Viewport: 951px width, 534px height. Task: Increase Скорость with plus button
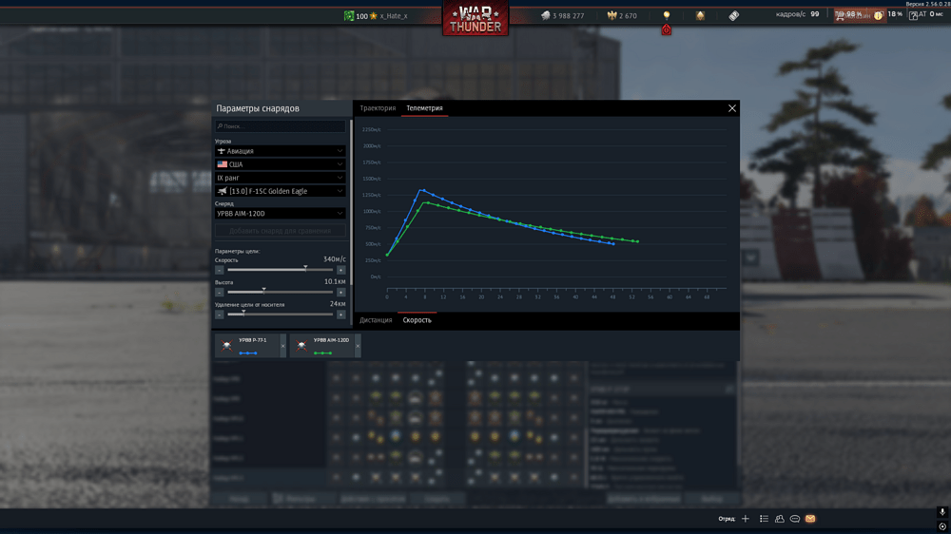pos(340,270)
